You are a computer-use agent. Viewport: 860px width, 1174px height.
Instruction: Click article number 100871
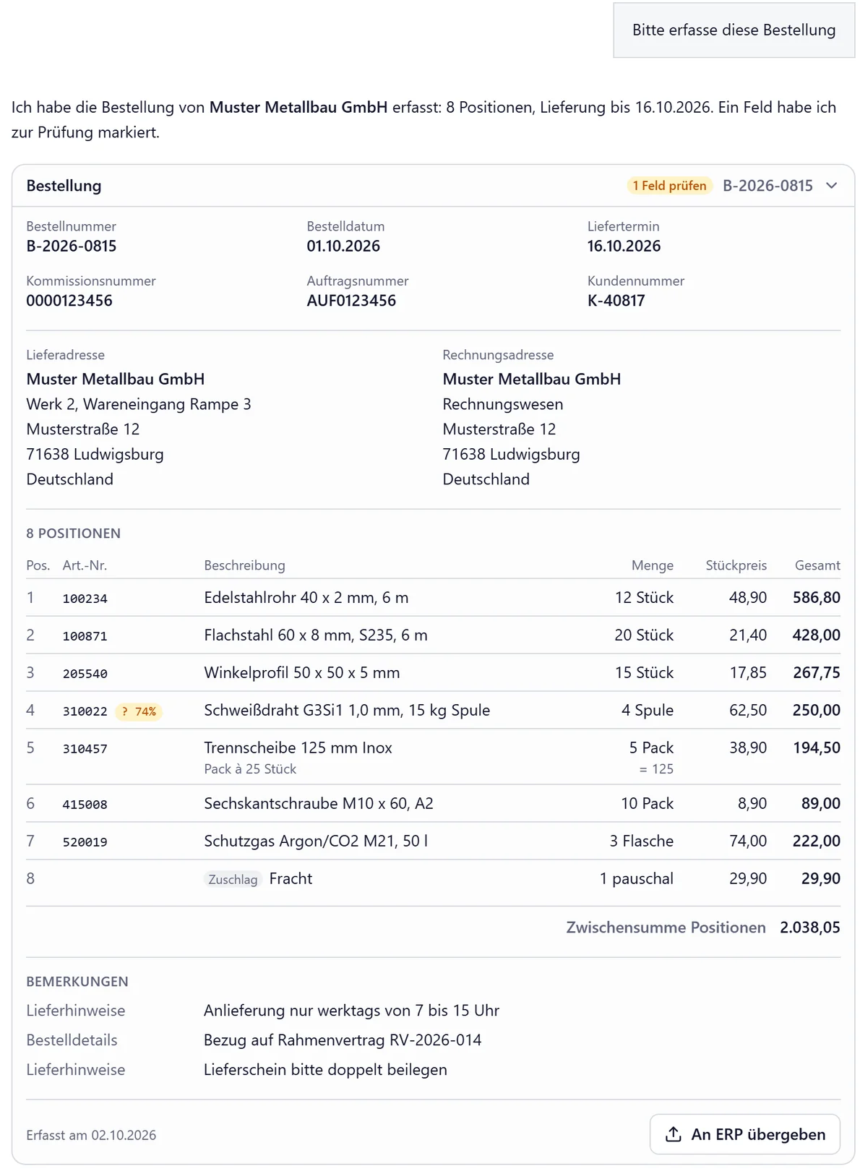coord(85,636)
